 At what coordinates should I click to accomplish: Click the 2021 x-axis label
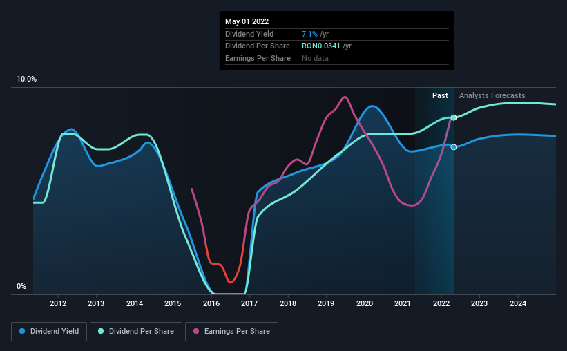[x=403, y=303]
